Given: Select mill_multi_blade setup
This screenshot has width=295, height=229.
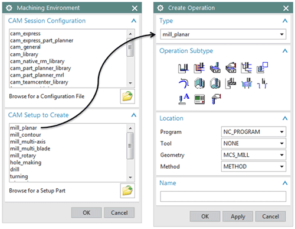Looking at the screenshot, I should coord(30,149).
